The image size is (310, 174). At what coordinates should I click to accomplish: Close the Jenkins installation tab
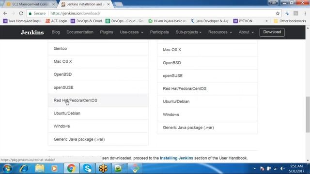tap(108, 4)
